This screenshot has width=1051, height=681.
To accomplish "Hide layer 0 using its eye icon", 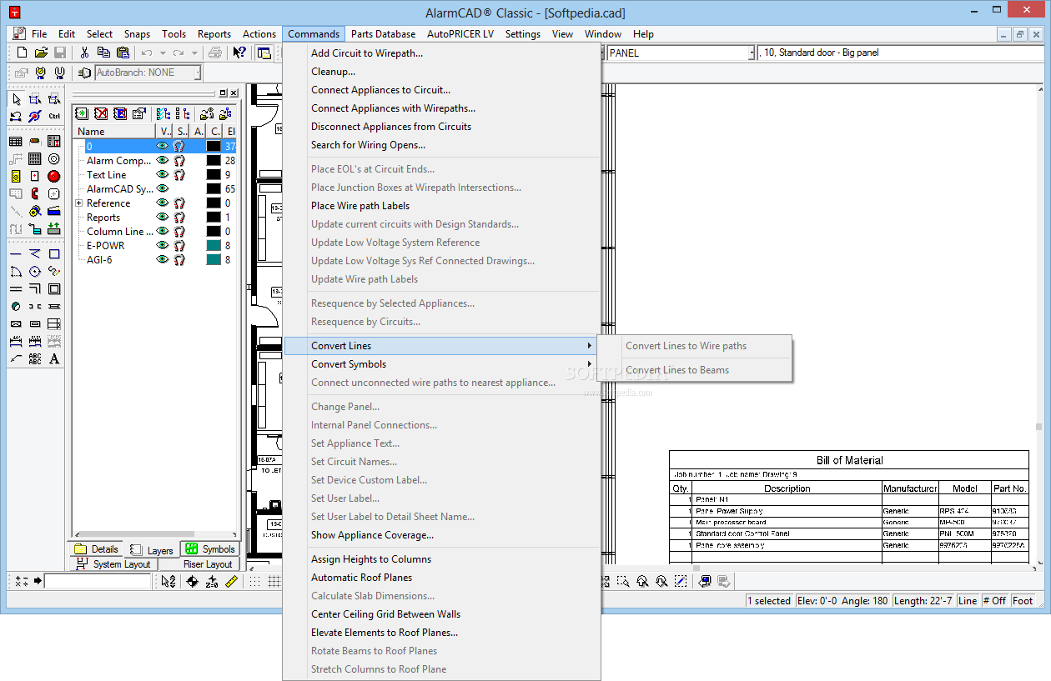I will click(x=163, y=146).
